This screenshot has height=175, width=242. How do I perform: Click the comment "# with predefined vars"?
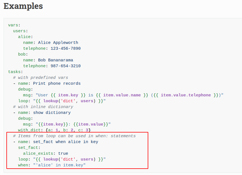(x=41, y=78)
